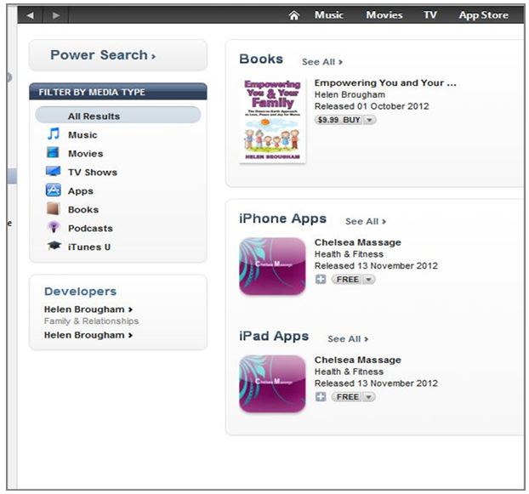This screenshot has height=494, width=529.
Task: Buy the book for $9.99
Action: coord(338,120)
